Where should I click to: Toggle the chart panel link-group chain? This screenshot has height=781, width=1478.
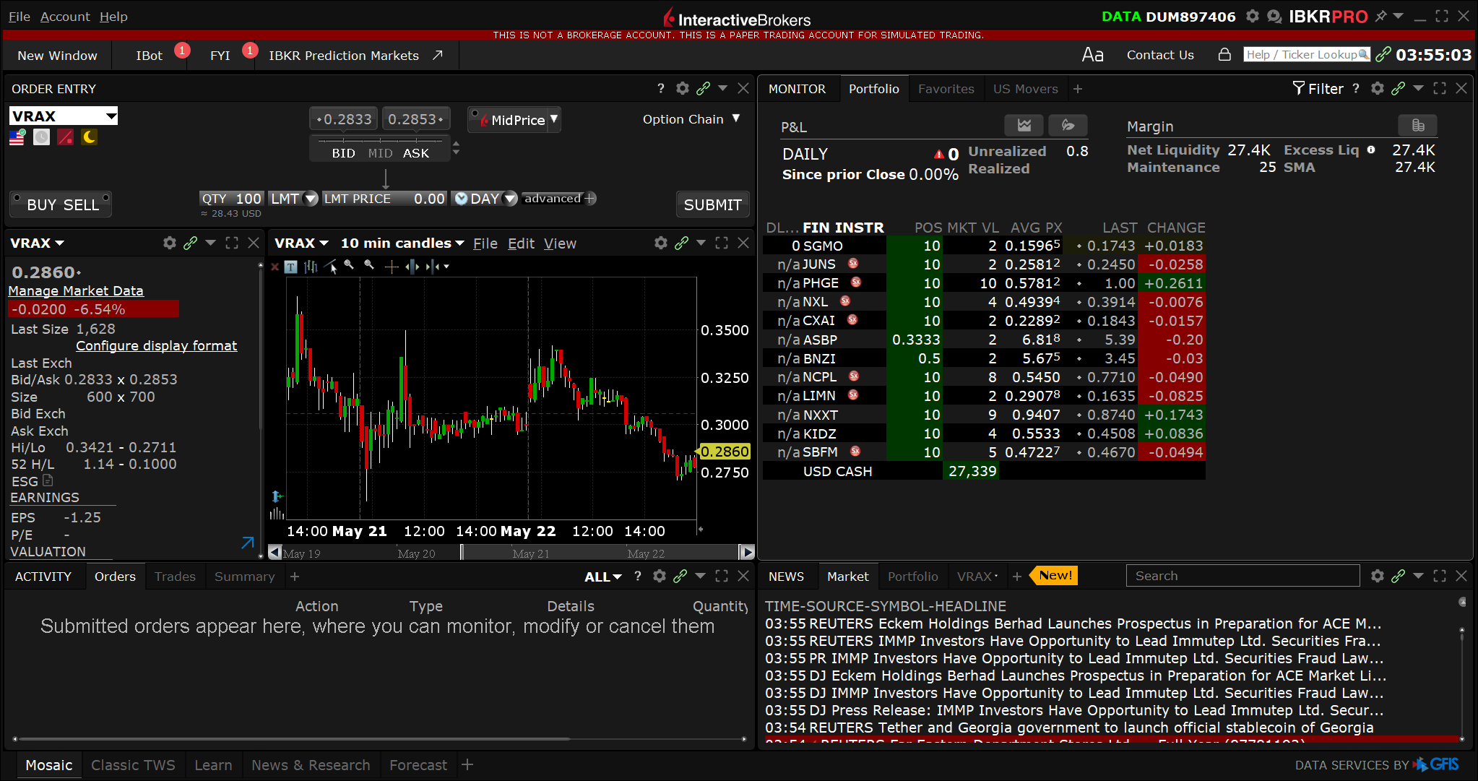tap(681, 243)
